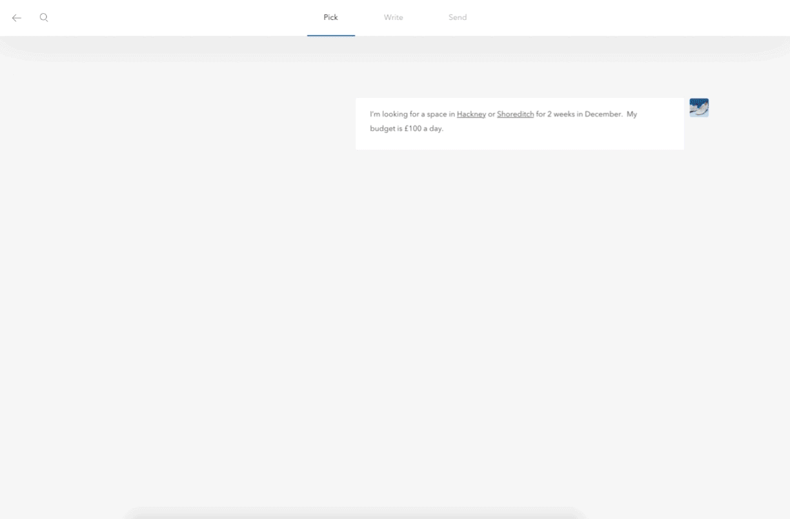The width and height of the screenshot is (790, 519).
Task: Click text 'for 2 weeks in December.'
Action: coord(579,114)
